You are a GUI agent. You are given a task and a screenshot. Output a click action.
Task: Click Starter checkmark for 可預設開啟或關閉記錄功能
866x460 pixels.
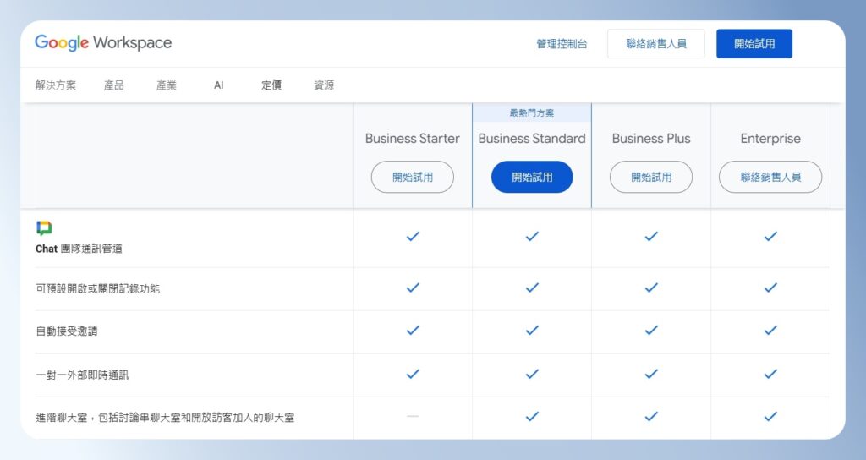coord(413,287)
